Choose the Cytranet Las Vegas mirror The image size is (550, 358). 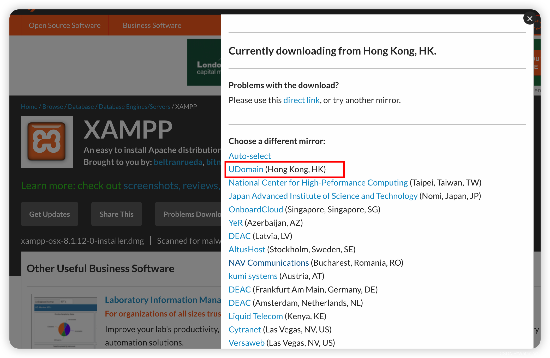click(244, 329)
